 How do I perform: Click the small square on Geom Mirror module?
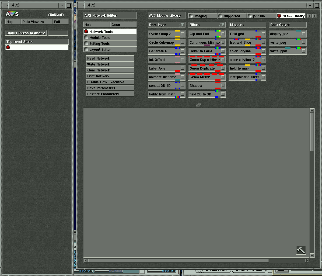(223, 77)
